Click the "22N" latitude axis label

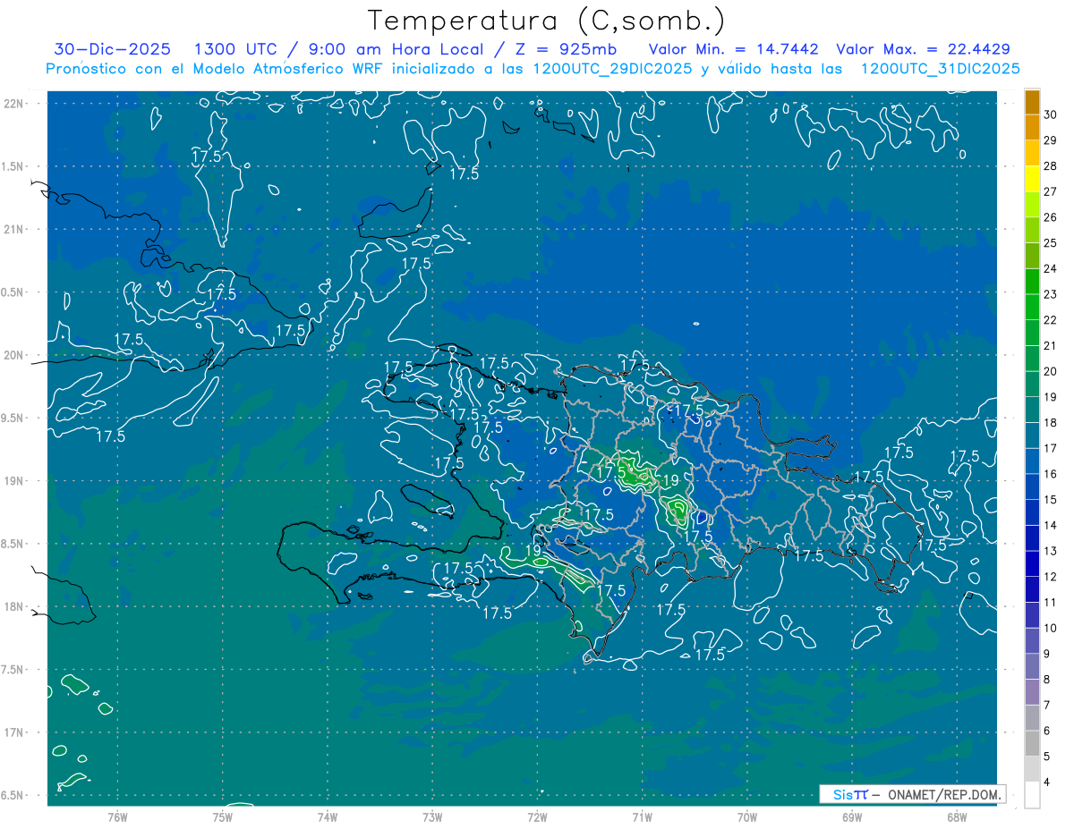14,104
